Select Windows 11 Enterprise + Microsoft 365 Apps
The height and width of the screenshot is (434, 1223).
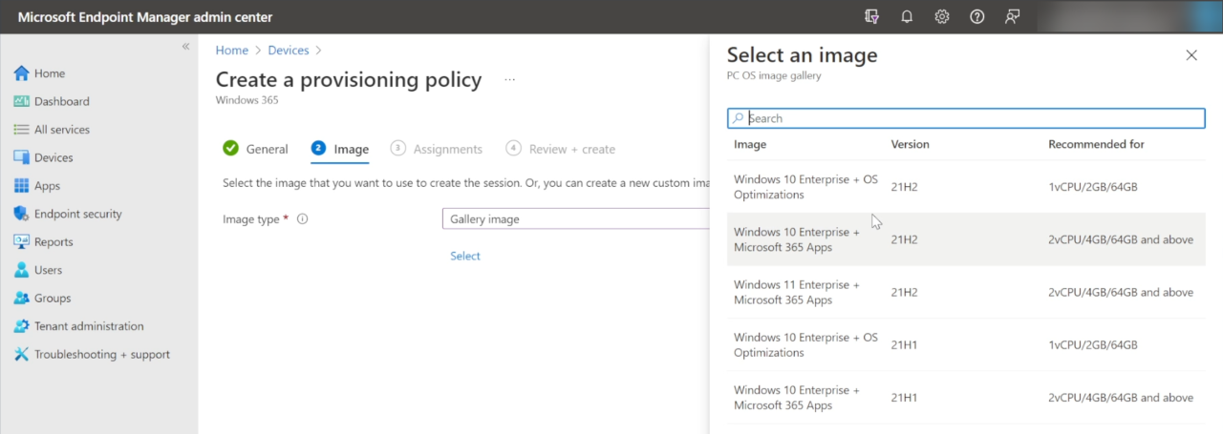tap(966, 292)
